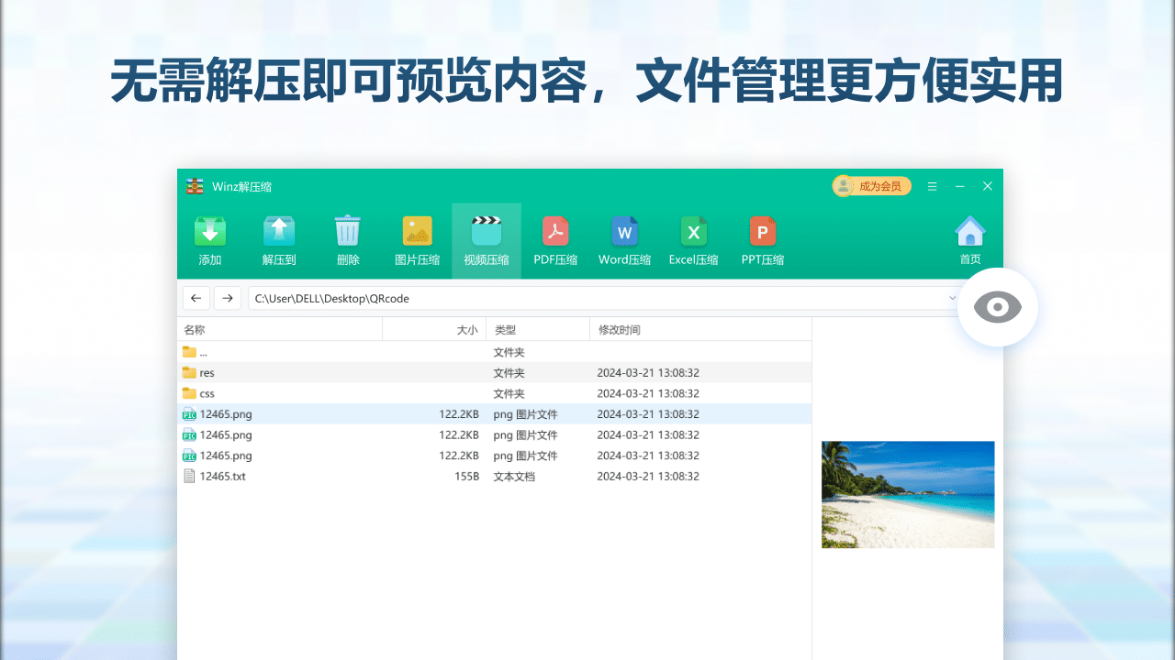Navigate back with the left arrow
Viewport: 1175px width, 660px height.
pos(196,298)
